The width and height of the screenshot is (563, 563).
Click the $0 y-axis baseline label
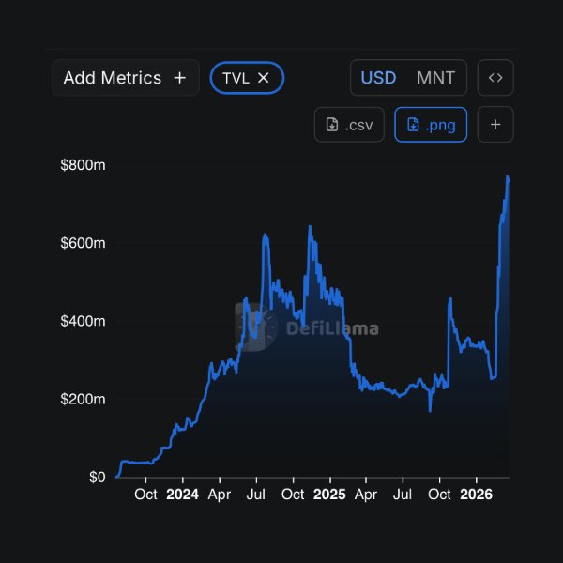97,478
